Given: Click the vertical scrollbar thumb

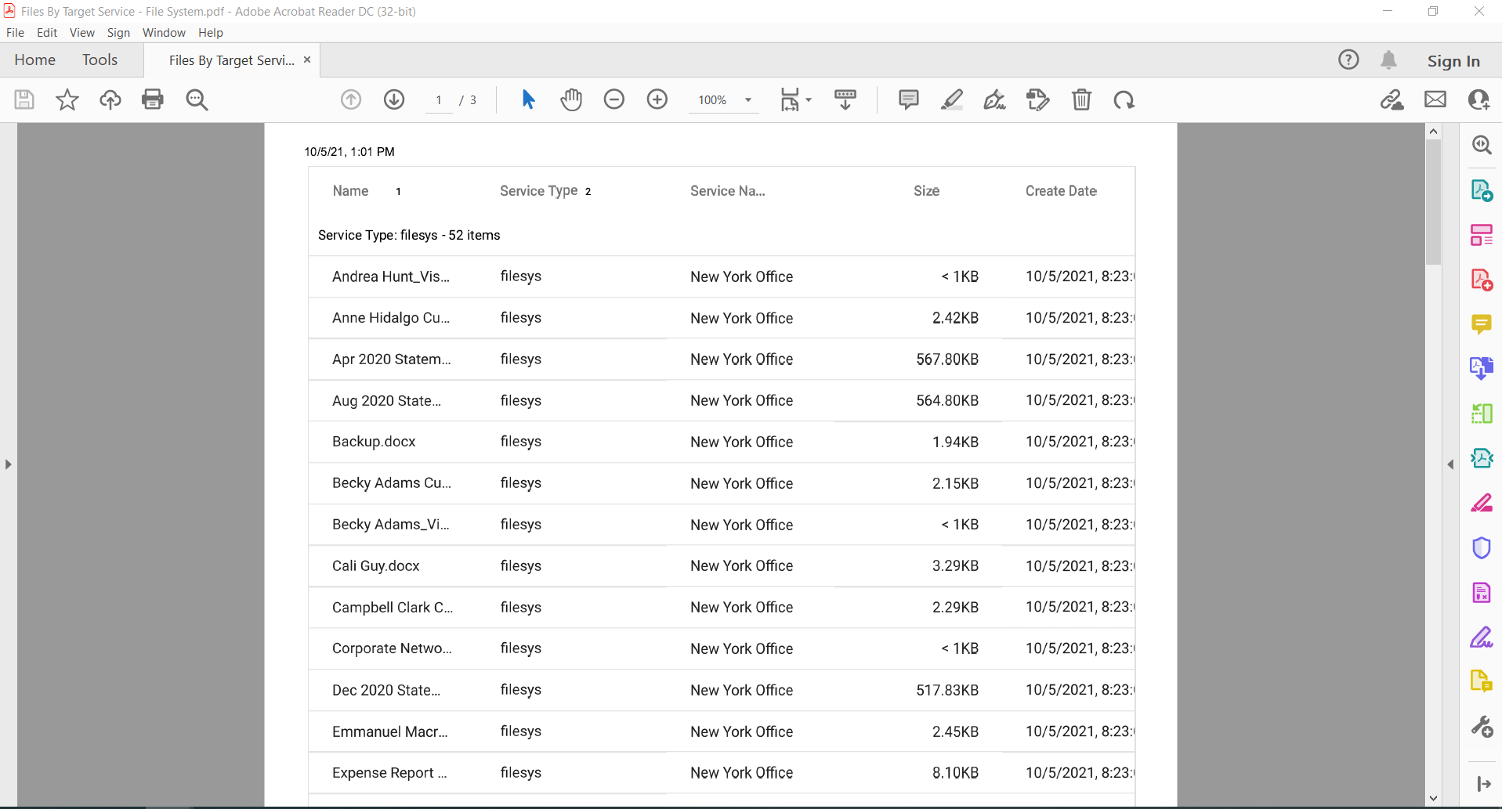Looking at the screenshot, I should [x=1433, y=202].
